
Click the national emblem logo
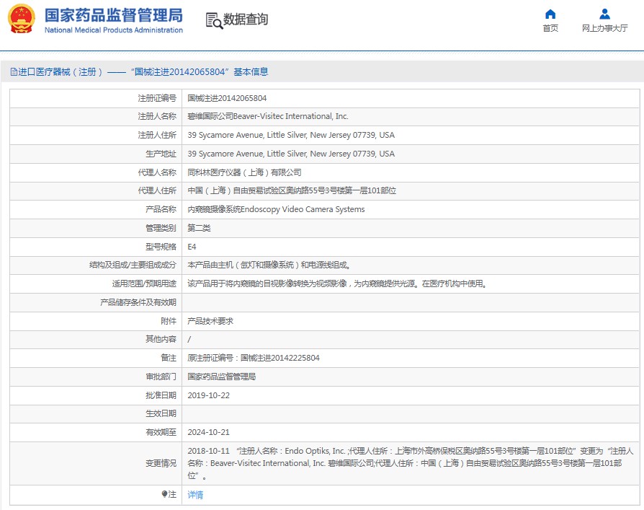(x=22, y=19)
